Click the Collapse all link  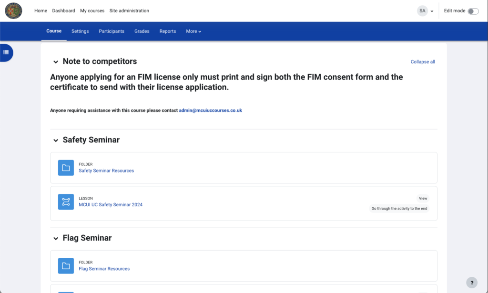pyautogui.click(x=423, y=62)
